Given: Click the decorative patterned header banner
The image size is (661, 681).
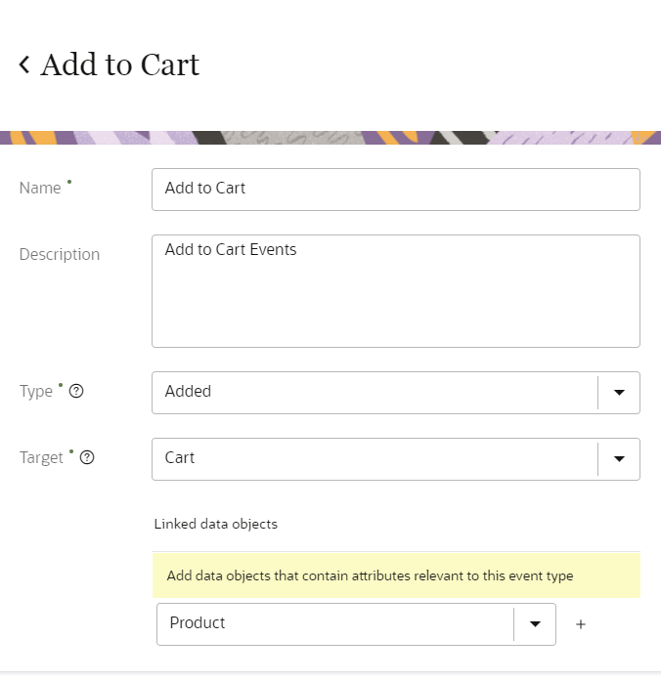Looking at the screenshot, I should point(330,138).
